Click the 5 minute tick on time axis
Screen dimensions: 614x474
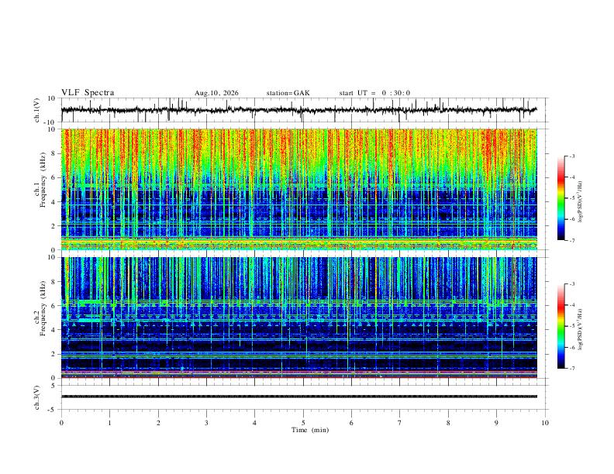[303, 423]
